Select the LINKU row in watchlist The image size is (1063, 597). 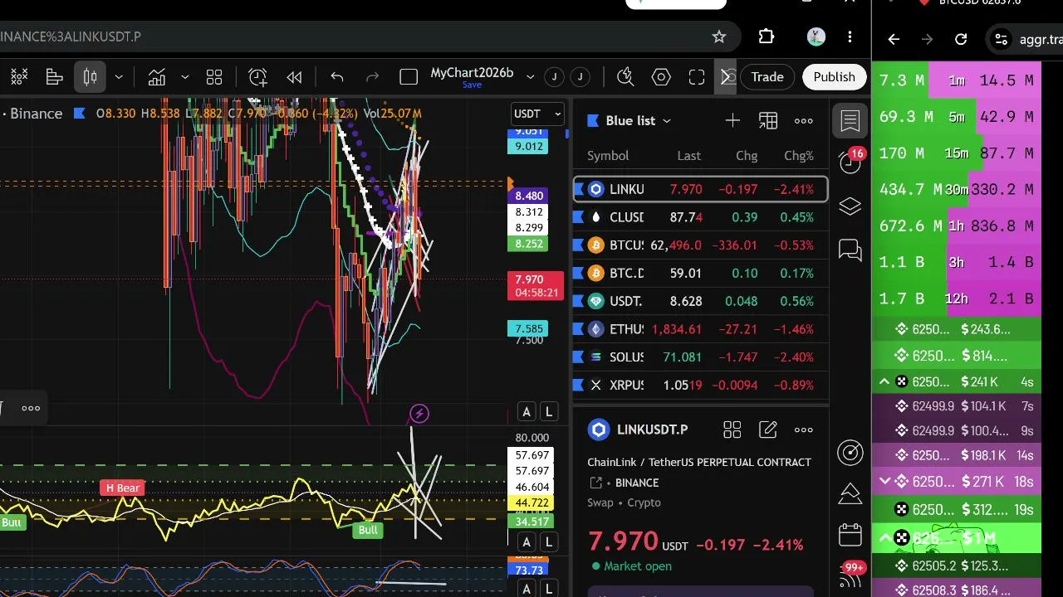pos(701,189)
